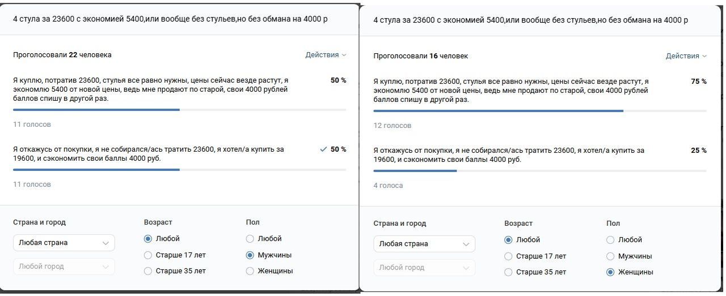This screenshot has width=726, height=296.
Task: Open 12 голосов voters list in right panel
Action: click(x=392, y=126)
